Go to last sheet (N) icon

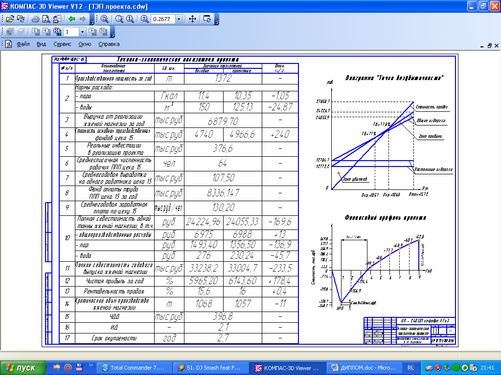(x=103, y=32)
